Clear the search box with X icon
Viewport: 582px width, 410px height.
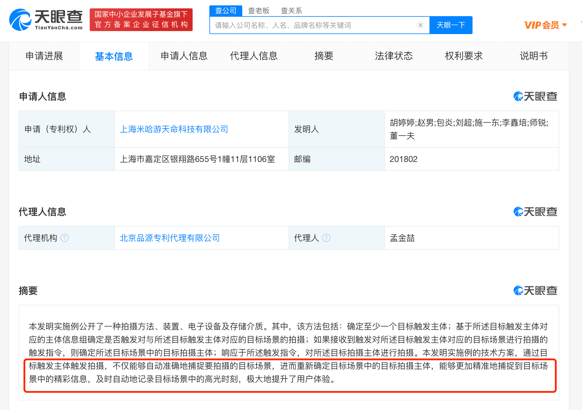(x=420, y=25)
